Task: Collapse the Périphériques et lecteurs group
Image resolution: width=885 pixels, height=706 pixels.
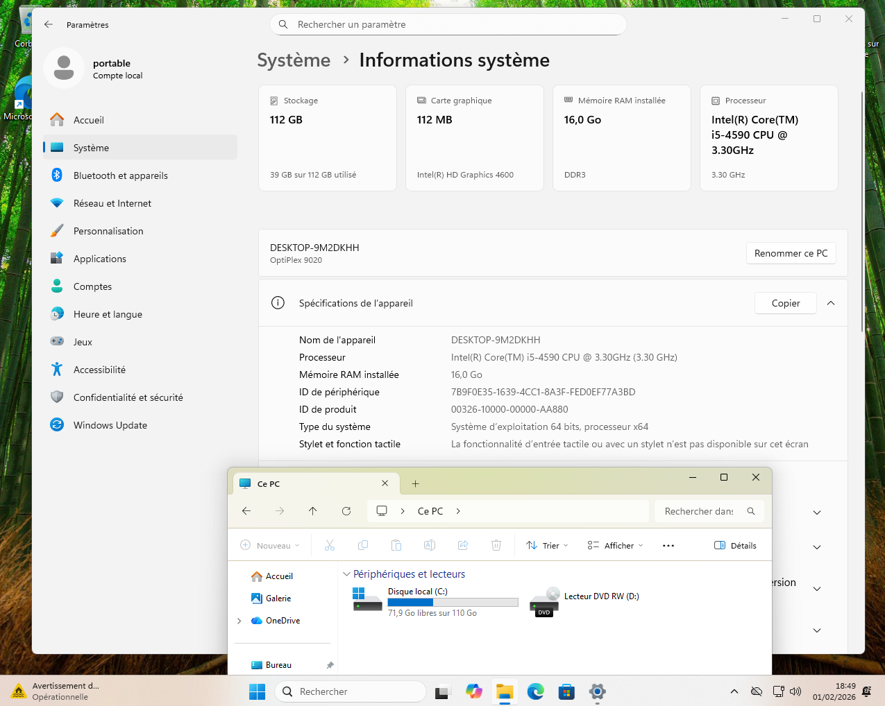Action: [347, 574]
